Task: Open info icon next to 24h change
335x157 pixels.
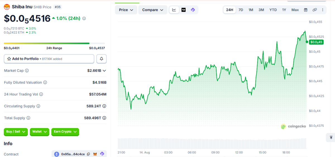Action: coord(84,18)
